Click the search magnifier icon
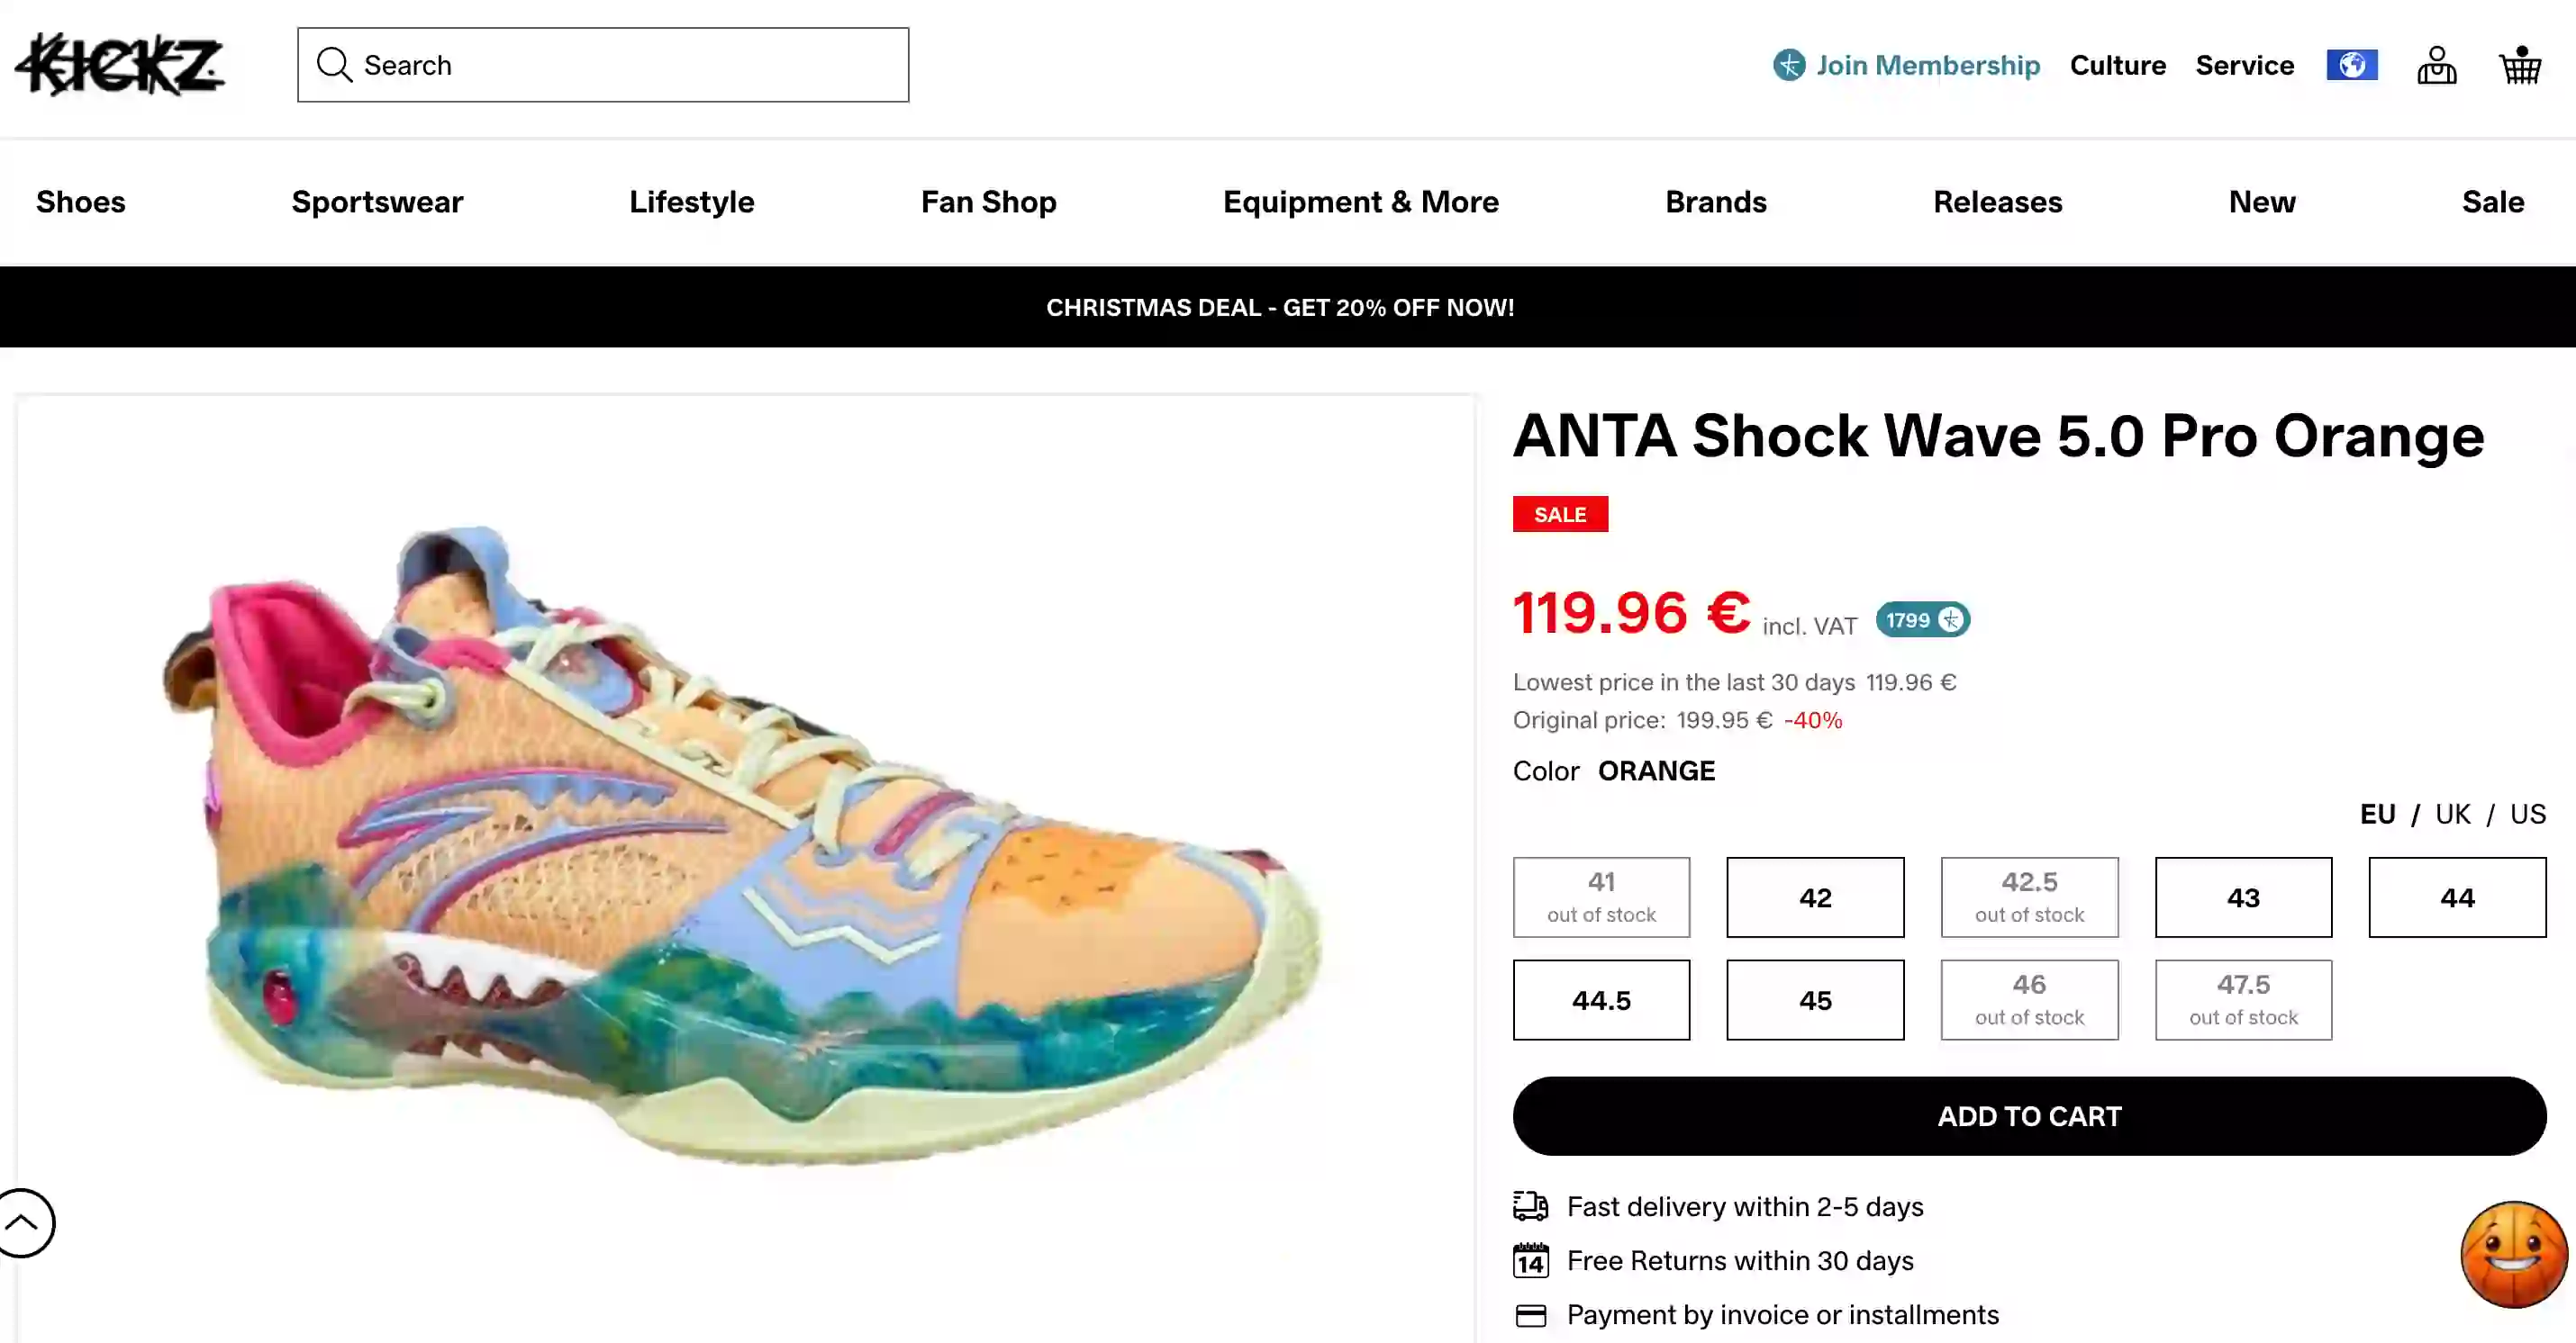 click(334, 65)
